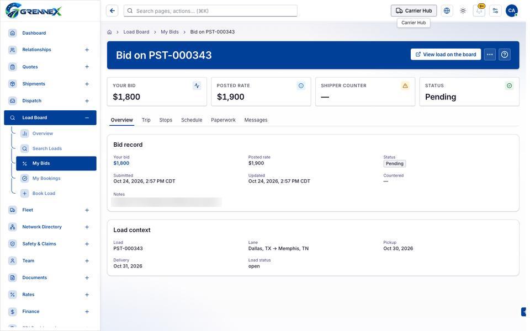Expand the Shipments section
The image size is (530, 331).
click(x=87, y=84)
